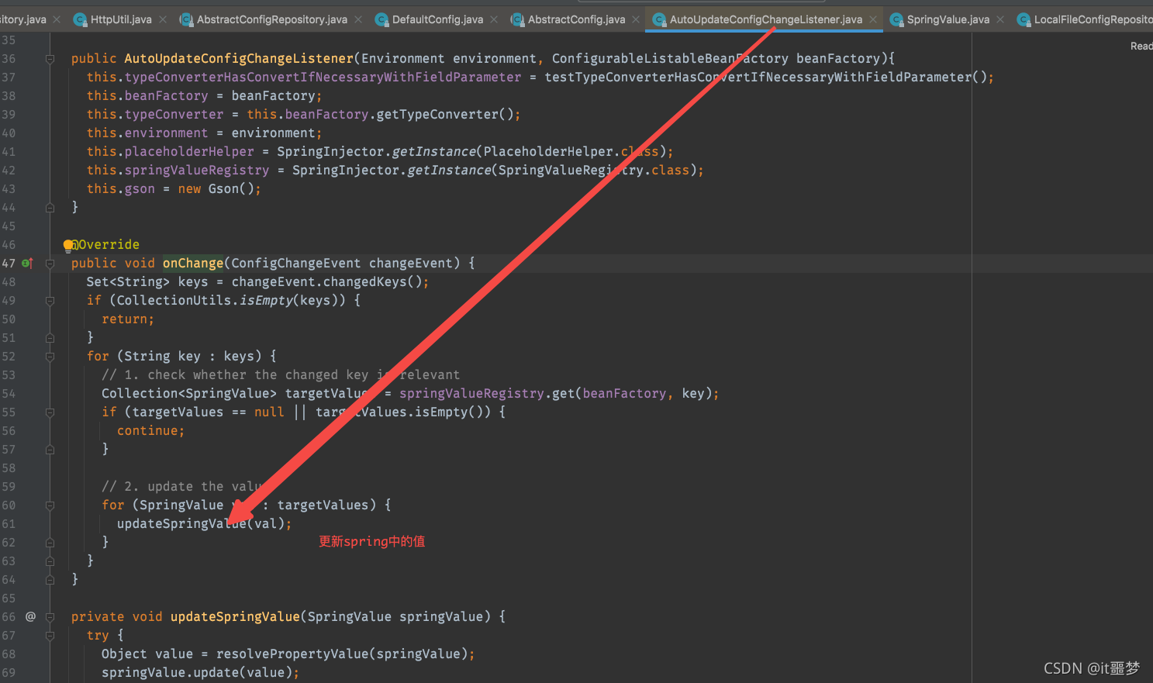Click the class icon on the SpringValue.java tab
1153x683 pixels.
point(896,19)
